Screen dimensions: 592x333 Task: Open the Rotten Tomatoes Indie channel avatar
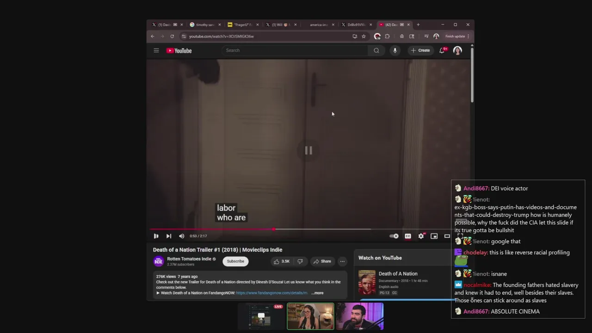(x=159, y=261)
